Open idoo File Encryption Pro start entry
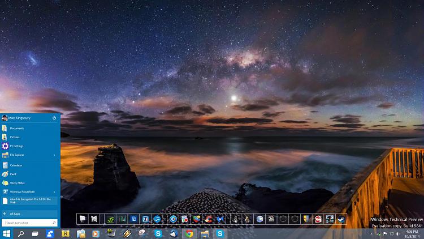This screenshot has width=424, height=239. click(x=30, y=201)
